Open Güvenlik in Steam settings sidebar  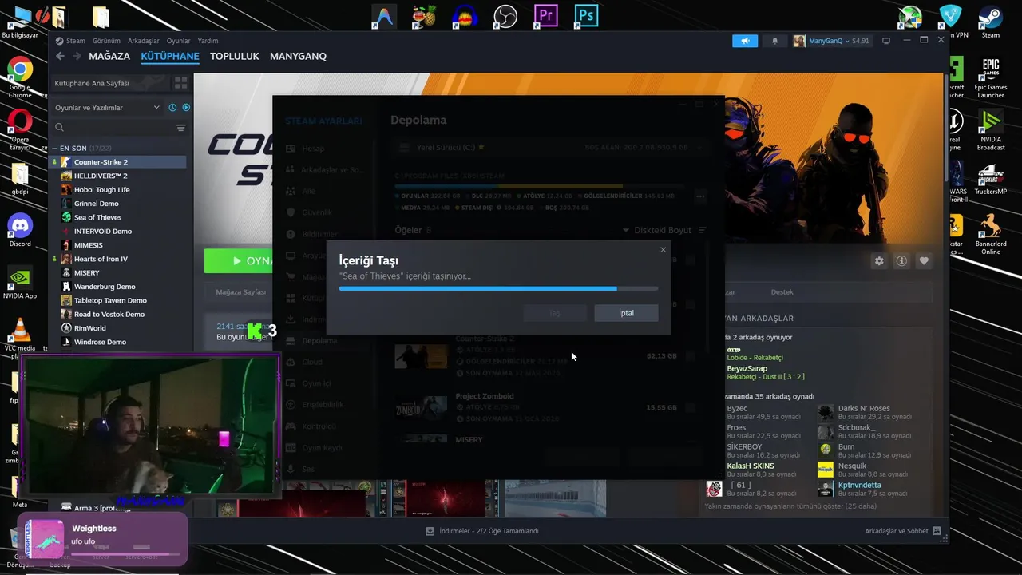(x=318, y=212)
